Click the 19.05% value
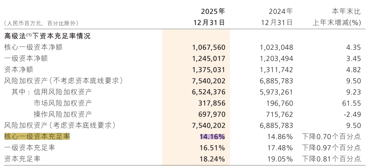This screenshot has height=166, width=374. click(x=280, y=159)
